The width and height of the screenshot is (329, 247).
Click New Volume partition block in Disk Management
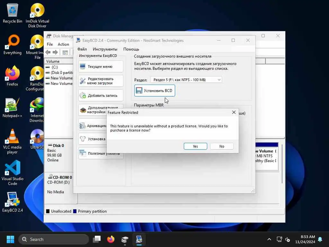coord(267,156)
